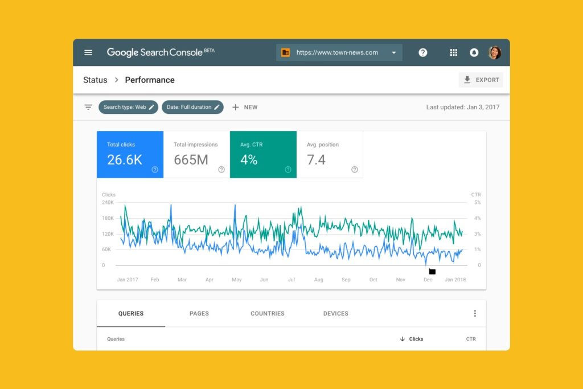Switch to the Pages tab
The height and width of the screenshot is (389, 583).
click(x=199, y=313)
